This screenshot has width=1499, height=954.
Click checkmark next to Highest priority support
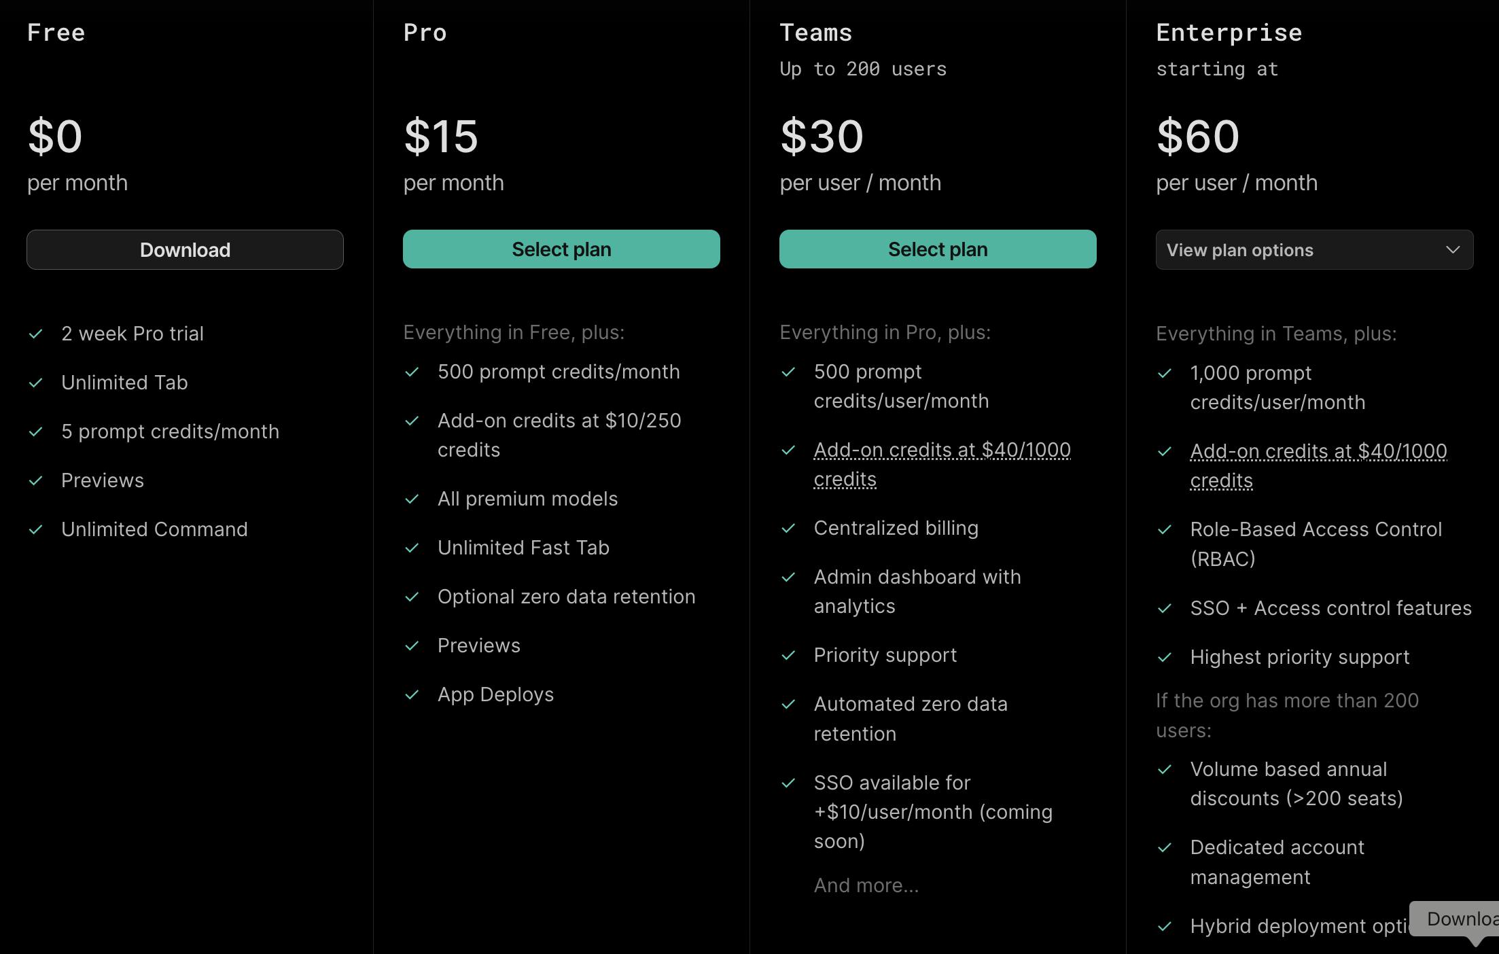(x=1165, y=657)
